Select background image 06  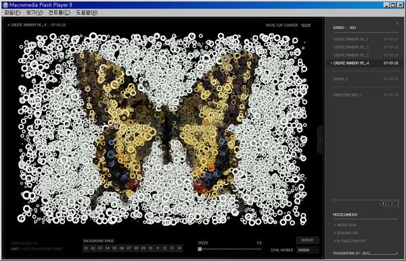[x=122, y=248]
